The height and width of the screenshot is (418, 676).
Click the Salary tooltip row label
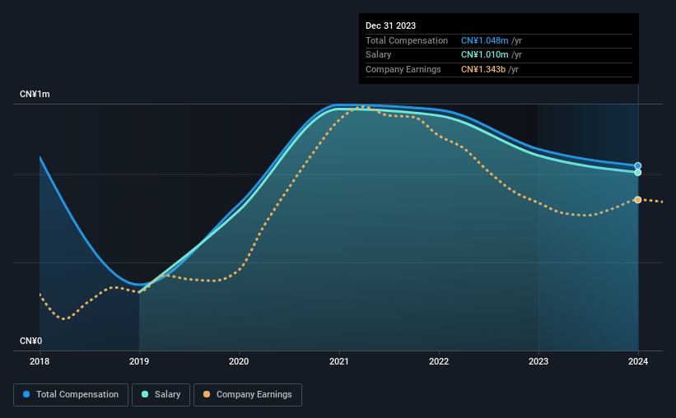coord(378,55)
